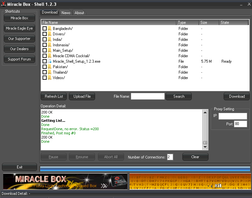
Task: Click the orange Kit banner ad
Action: [190, 181]
